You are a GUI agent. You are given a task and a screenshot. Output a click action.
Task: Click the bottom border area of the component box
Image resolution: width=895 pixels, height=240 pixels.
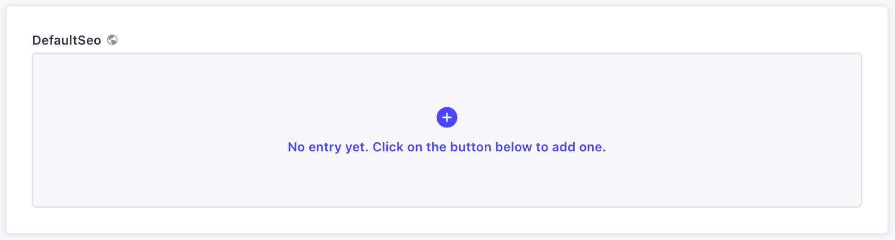tap(447, 207)
